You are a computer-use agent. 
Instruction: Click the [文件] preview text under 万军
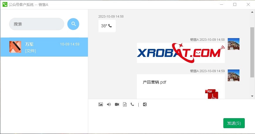(30, 51)
